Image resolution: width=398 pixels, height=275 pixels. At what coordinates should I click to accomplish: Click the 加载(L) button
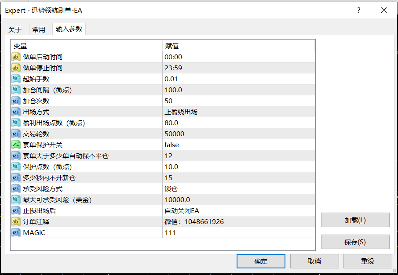355,220
